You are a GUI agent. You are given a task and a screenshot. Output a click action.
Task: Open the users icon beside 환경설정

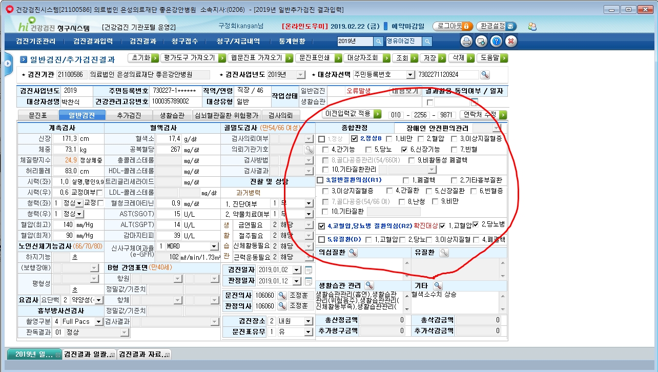532,26
